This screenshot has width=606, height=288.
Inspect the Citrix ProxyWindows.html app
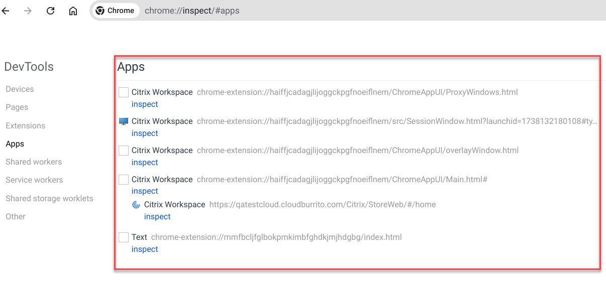[145, 104]
